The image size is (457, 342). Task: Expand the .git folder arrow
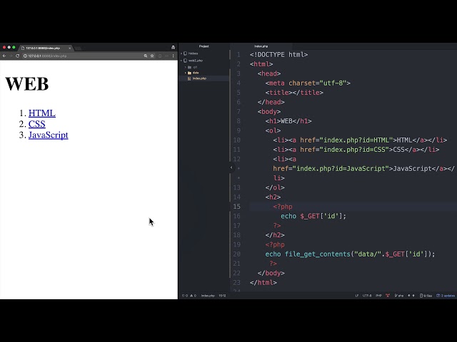click(186, 67)
